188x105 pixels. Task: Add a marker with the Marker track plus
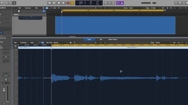tap(45, 15)
